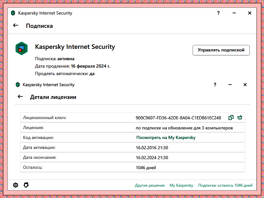Open settings with the gear icon

16,185
